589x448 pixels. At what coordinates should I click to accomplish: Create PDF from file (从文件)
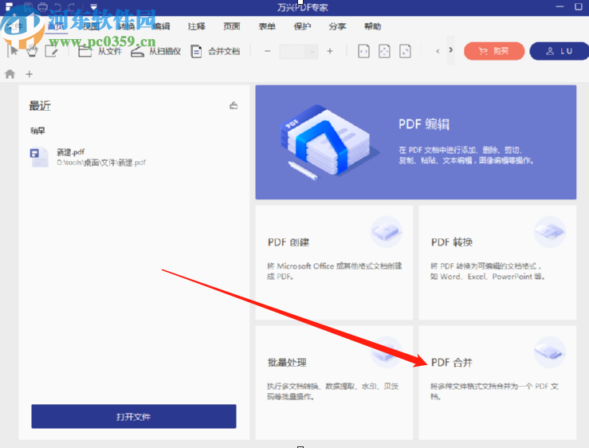tap(100, 51)
